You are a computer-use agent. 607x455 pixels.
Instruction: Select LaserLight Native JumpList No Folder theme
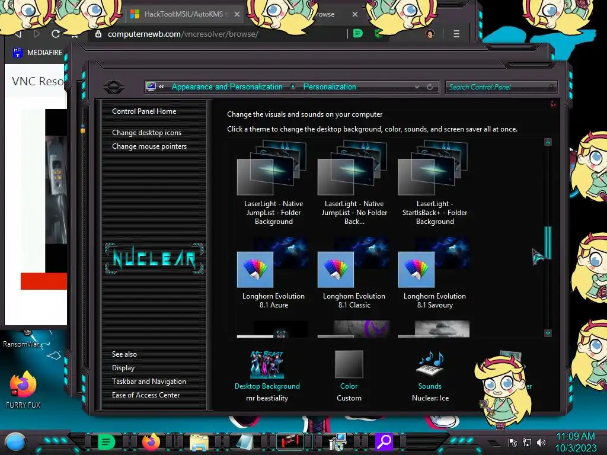[x=354, y=184]
